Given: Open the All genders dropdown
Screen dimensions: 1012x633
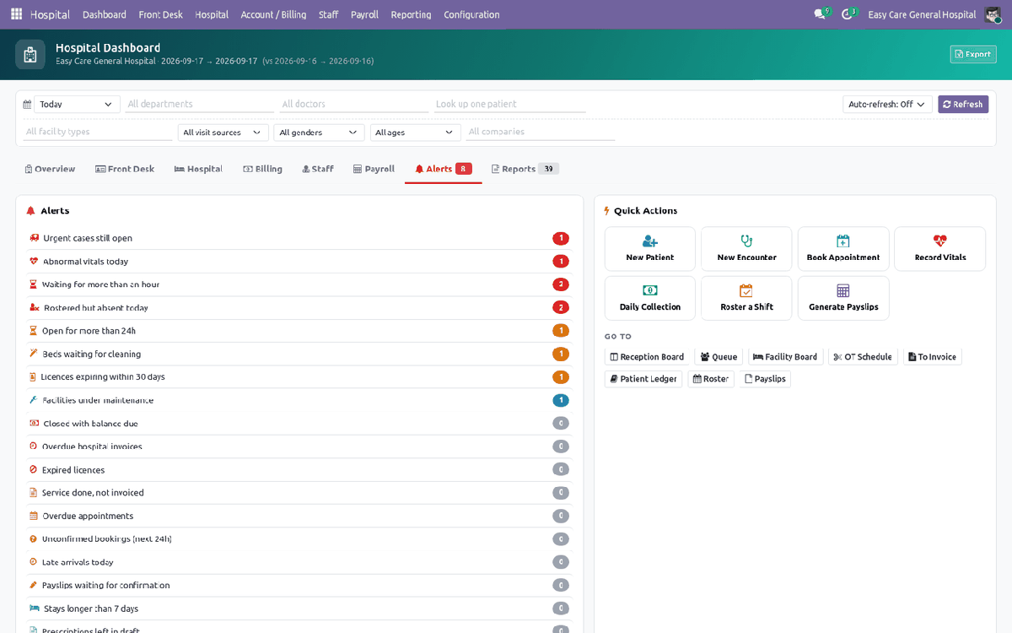Looking at the screenshot, I should (320, 133).
